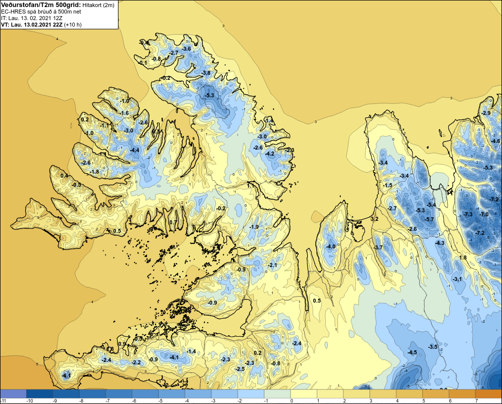Select the -2.2 temperature reading
This screenshot has height=404, width=502.
(137, 363)
